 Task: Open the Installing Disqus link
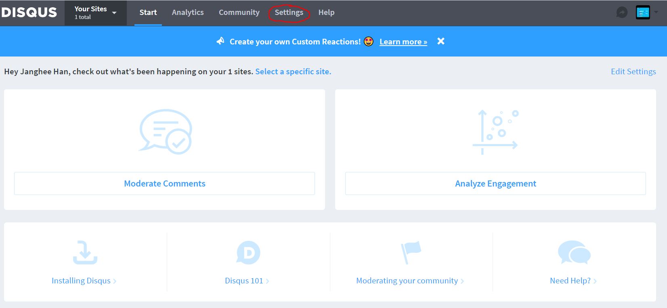tap(84, 281)
